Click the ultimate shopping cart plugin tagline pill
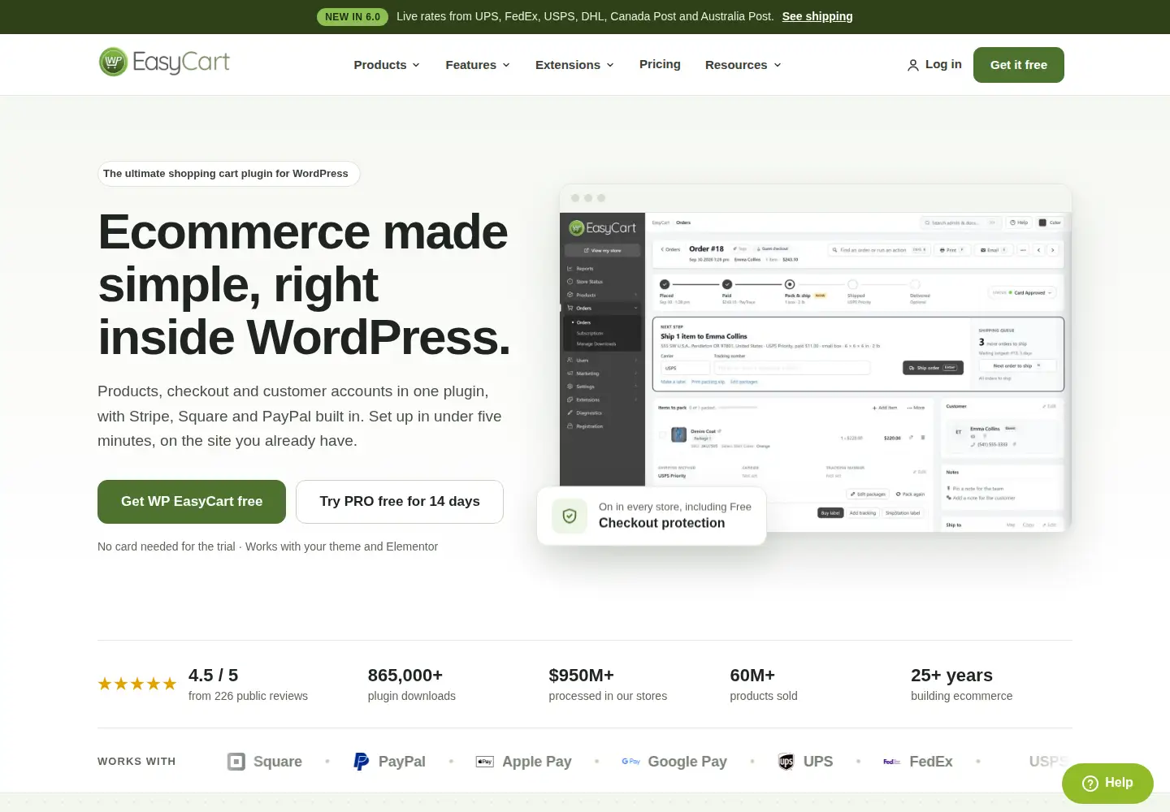This screenshot has height=812, width=1170. (x=228, y=174)
